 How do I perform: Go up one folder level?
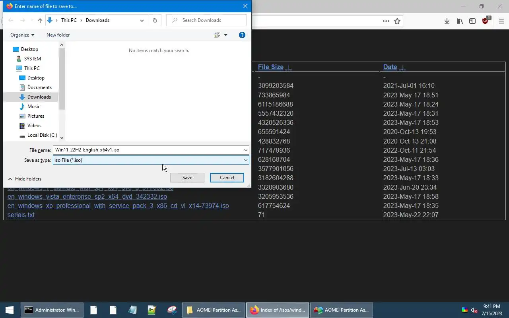[x=40, y=20]
